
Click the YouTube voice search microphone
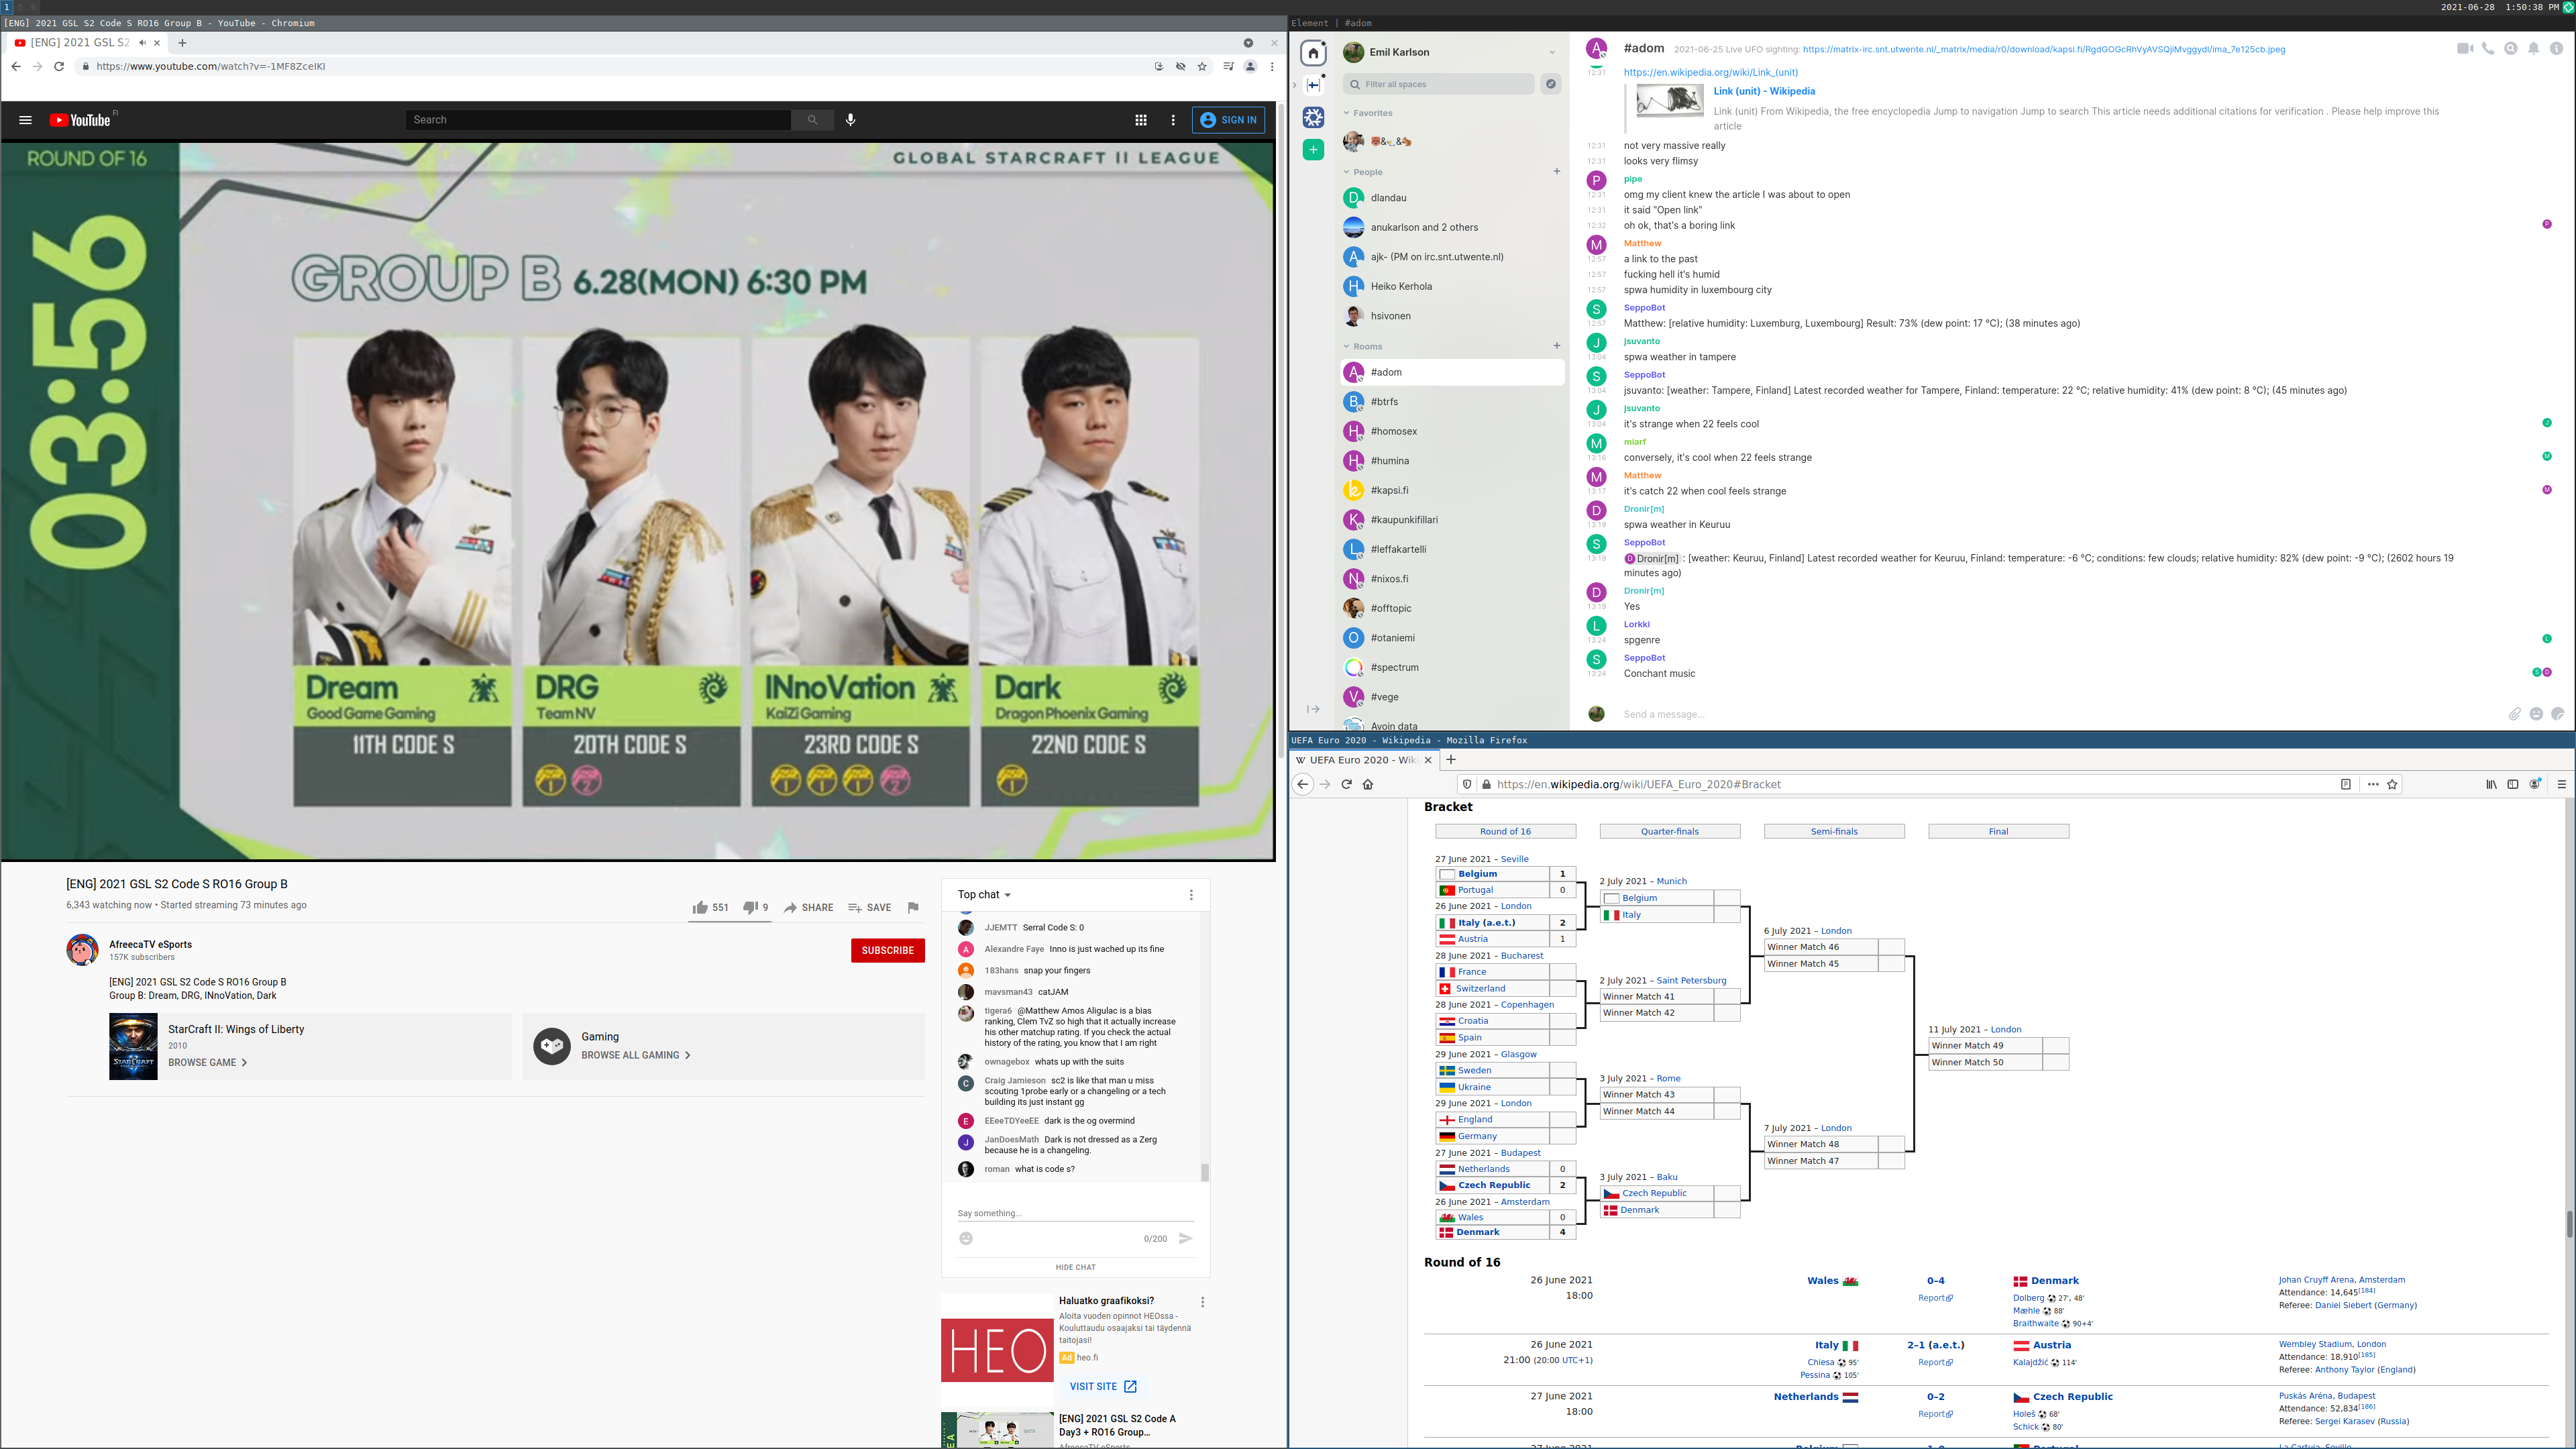850,120
